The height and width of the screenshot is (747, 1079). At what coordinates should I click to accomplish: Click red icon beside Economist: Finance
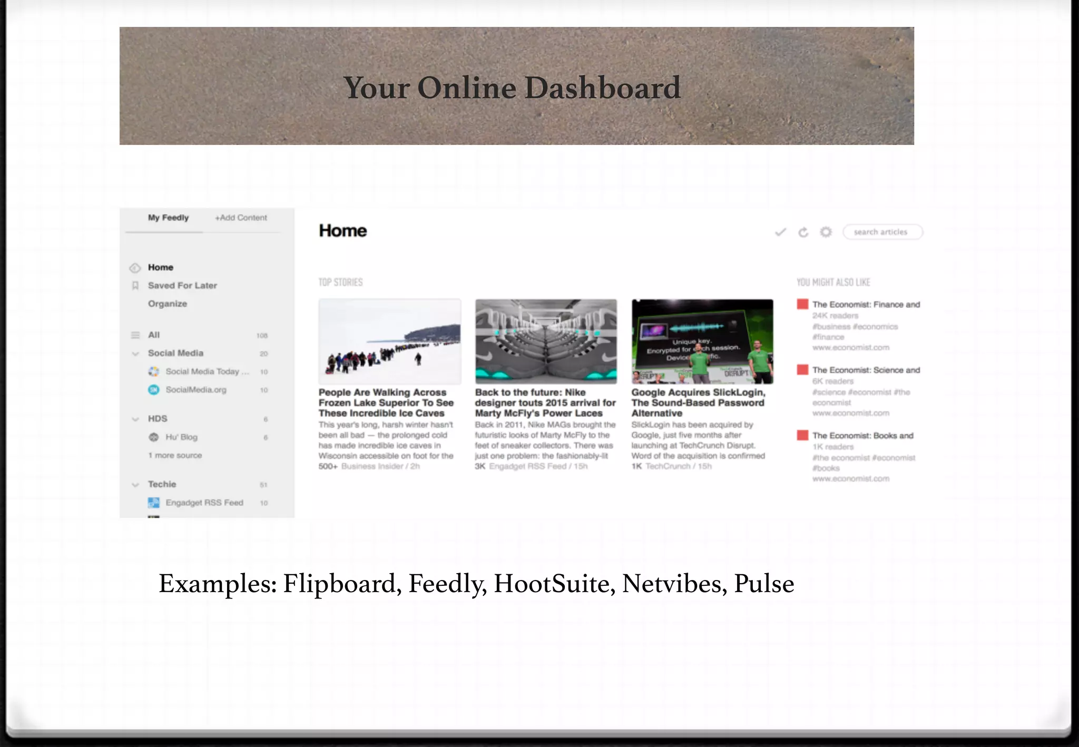[x=802, y=304]
